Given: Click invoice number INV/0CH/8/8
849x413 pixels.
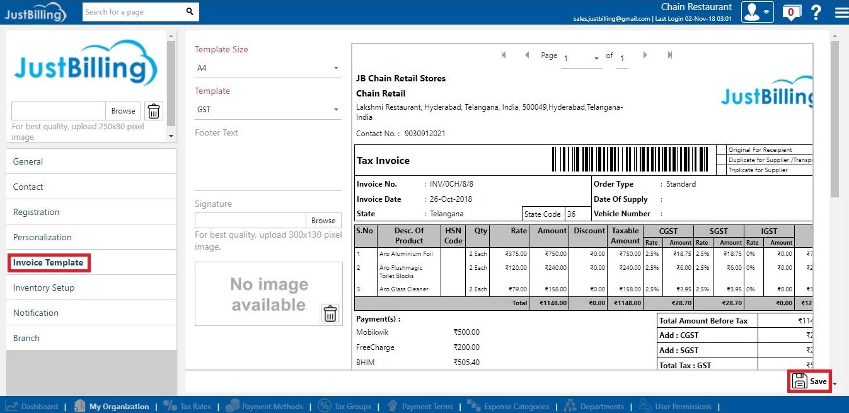Looking at the screenshot, I should 451,184.
